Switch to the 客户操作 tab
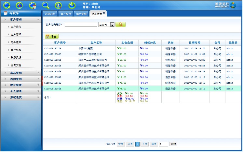This screenshot has height=152, width=243. 66,14
